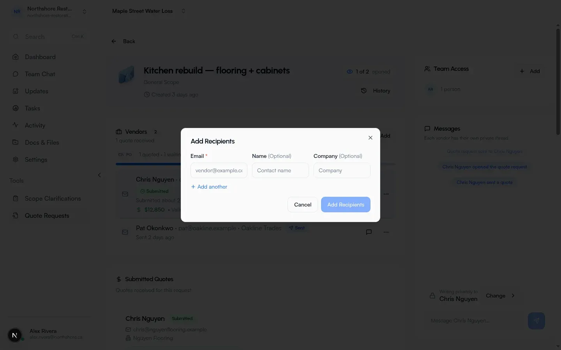Click the Scope Clarifications clipboard icon
561x350 pixels.
(16, 198)
